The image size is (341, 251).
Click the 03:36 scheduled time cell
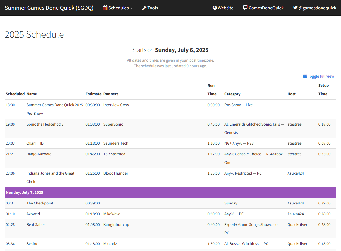pyautogui.click(x=10, y=243)
